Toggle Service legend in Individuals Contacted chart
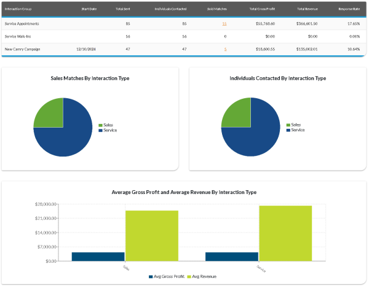The height and width of the screenshot is (286, 369). coord(297,130)
